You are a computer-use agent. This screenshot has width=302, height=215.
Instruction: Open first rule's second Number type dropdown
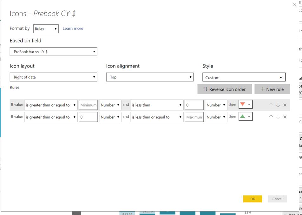click(216, 105)
